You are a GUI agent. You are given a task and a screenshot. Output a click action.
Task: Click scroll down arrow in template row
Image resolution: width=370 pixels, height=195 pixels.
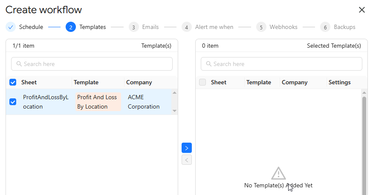pos(174,111)
